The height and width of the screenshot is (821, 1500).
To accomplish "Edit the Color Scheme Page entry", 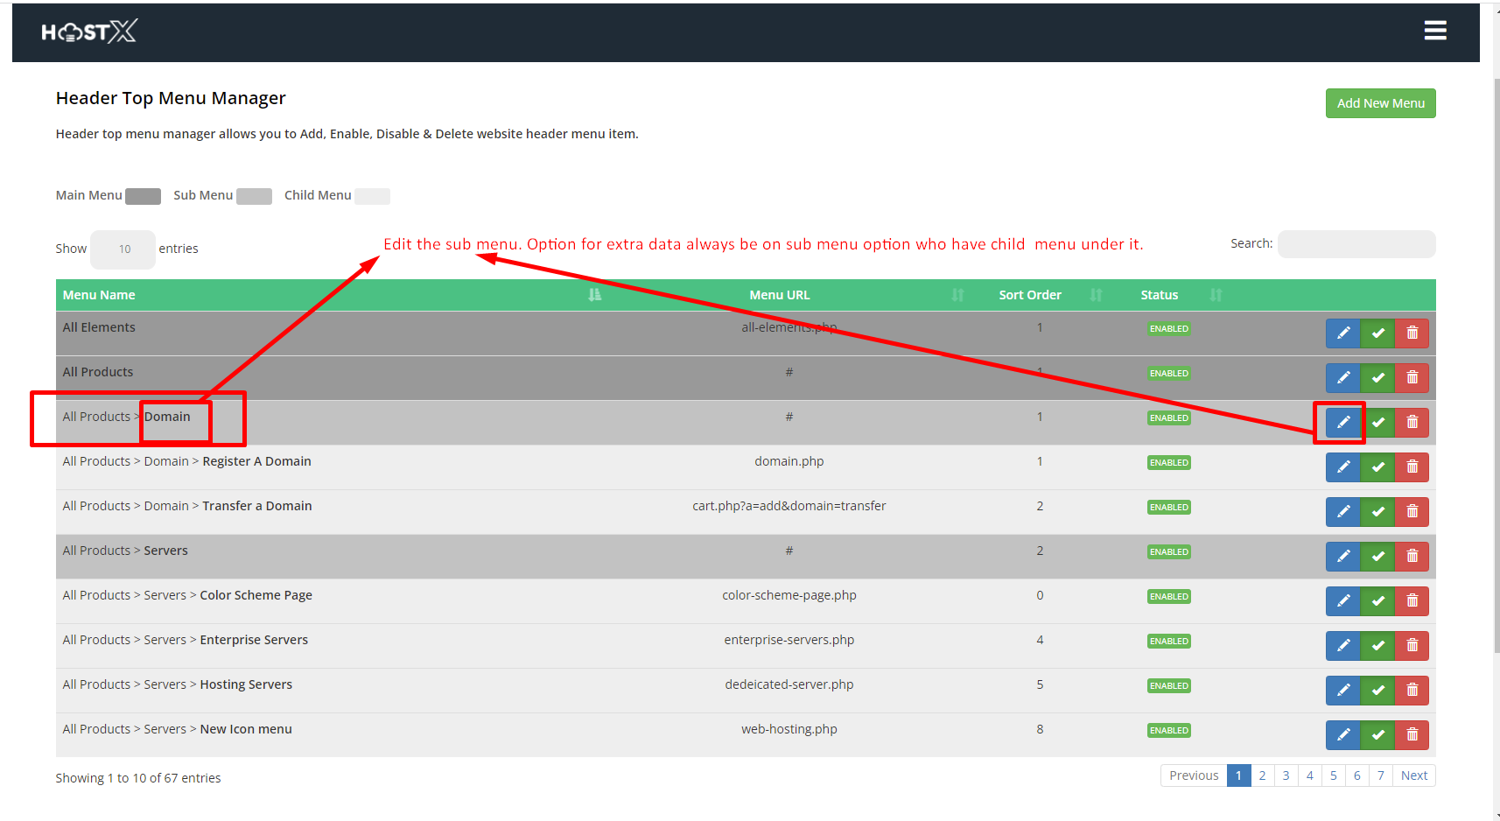I will [x=1342, y=601].
